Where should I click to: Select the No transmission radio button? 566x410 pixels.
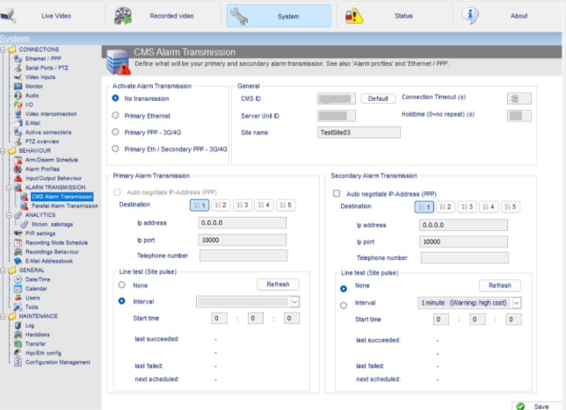[115, 98]
